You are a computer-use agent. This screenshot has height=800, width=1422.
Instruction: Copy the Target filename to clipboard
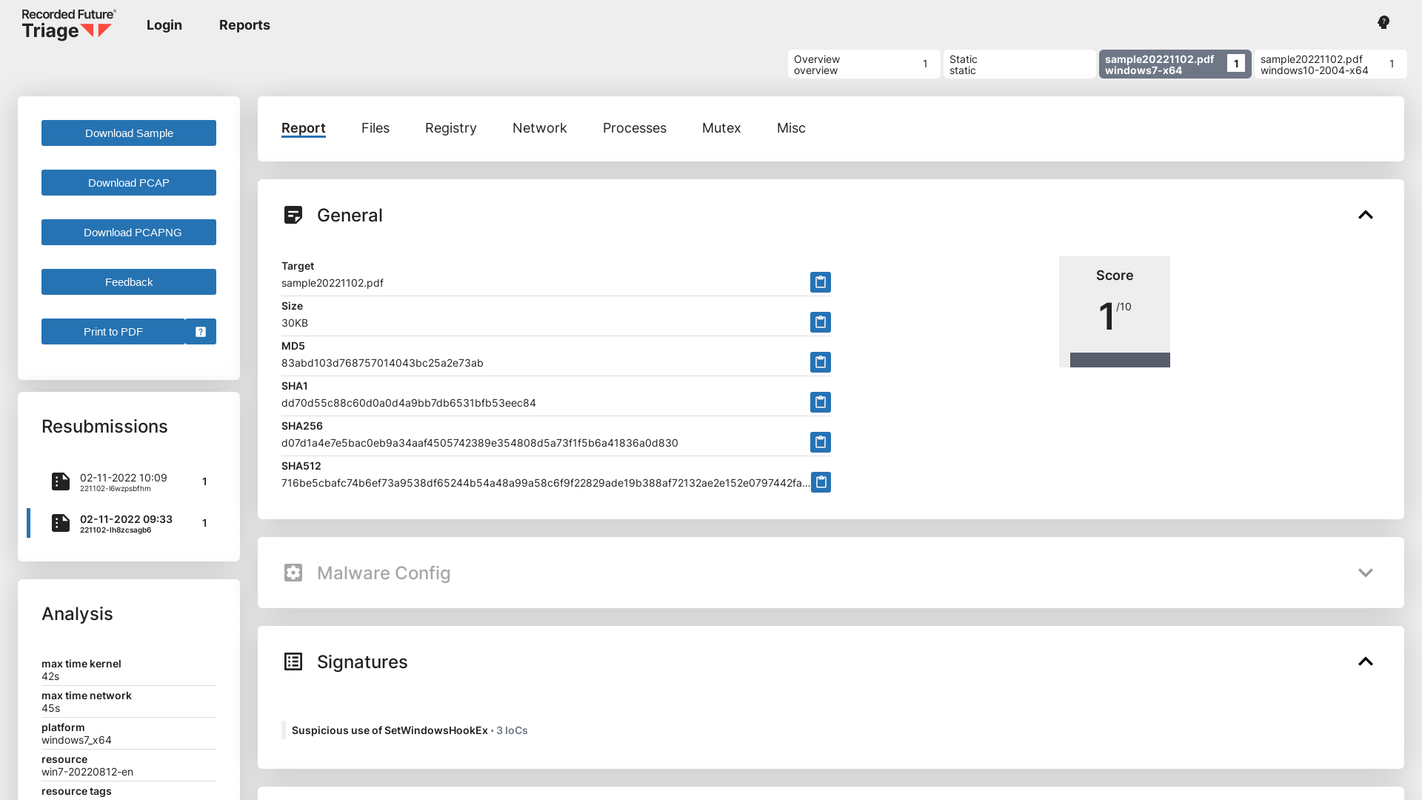click(820, 282)
